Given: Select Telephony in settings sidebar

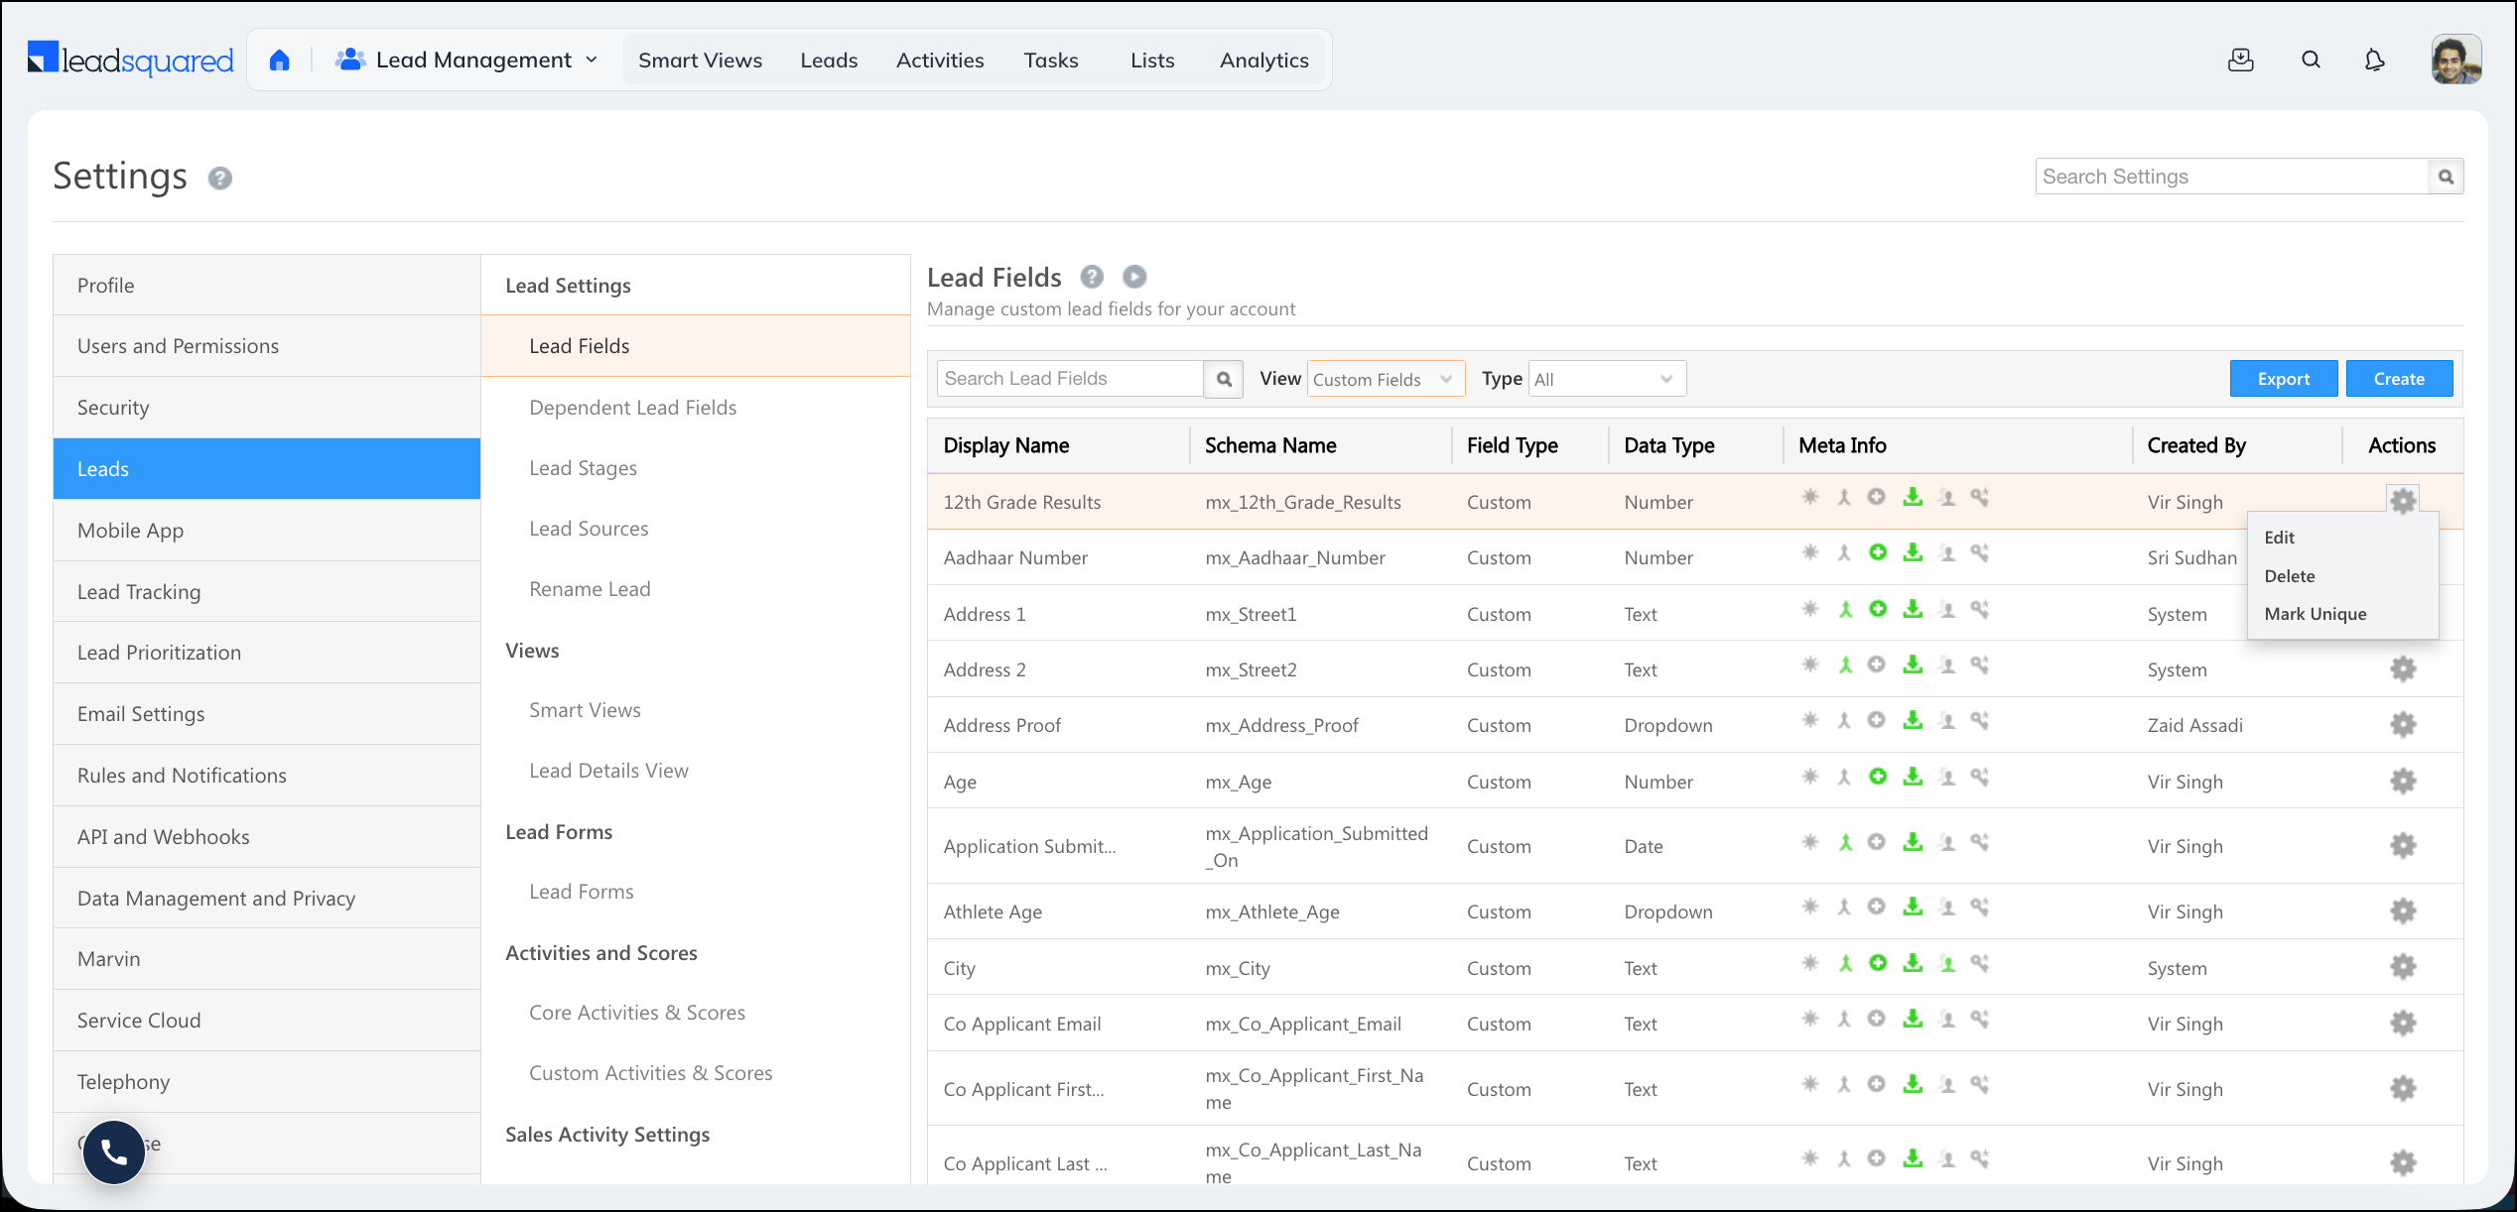Looking at the screenshot, I should [x=267, y=1082].
